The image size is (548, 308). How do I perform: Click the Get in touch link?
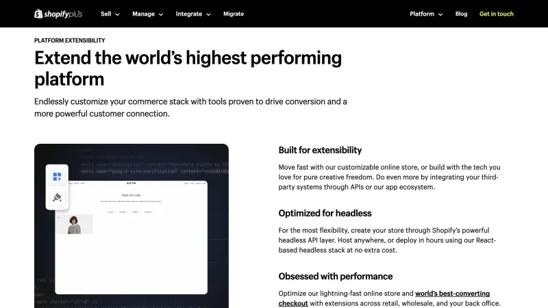point(496,14)
